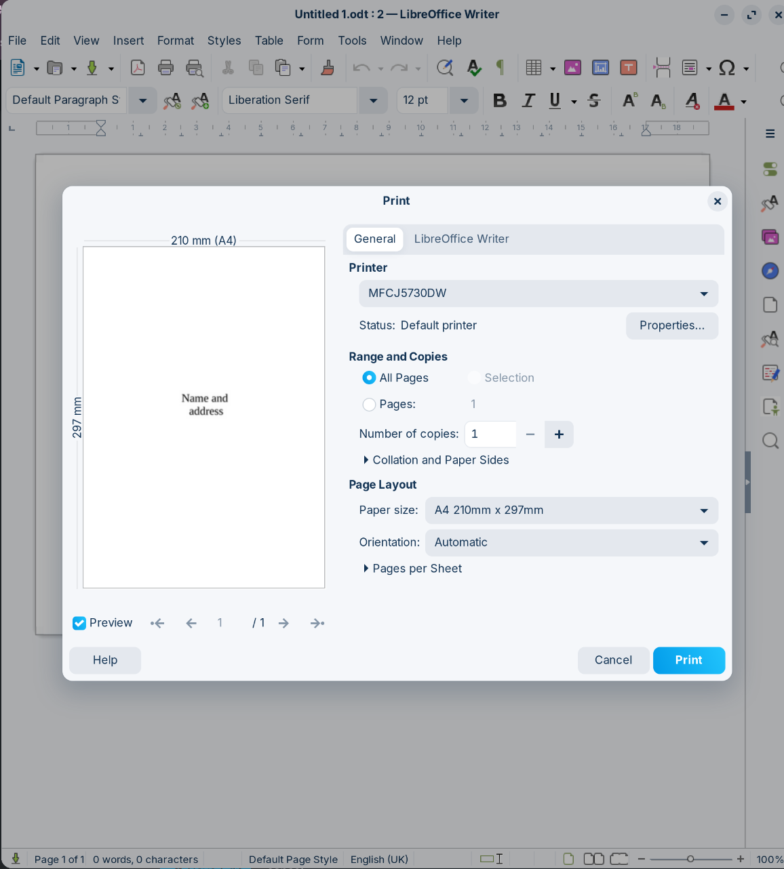Click the Cancel button
784x869 pixels.
pyautogui.click(x=613, y=660)
